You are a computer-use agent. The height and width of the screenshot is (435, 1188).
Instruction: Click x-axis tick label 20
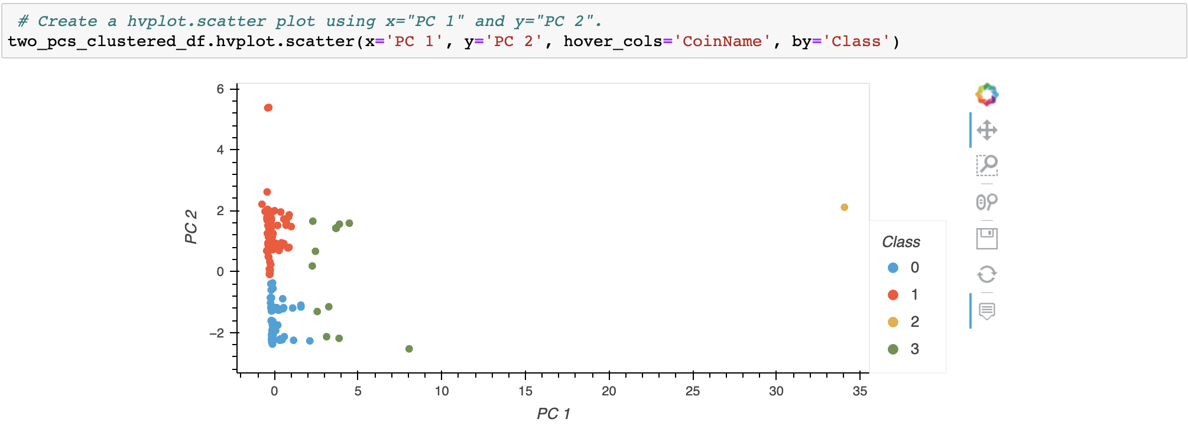coord(609,391)
